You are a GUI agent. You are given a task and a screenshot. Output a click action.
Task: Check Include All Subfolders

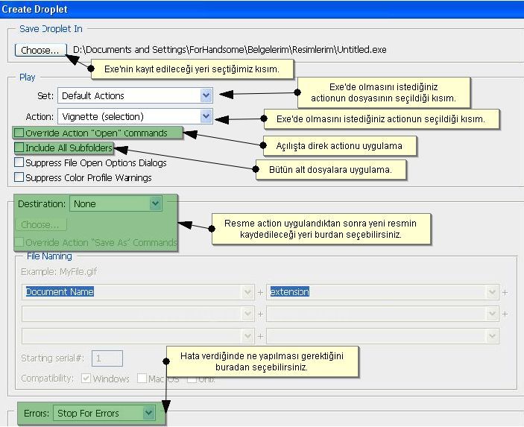coord(19,148)
